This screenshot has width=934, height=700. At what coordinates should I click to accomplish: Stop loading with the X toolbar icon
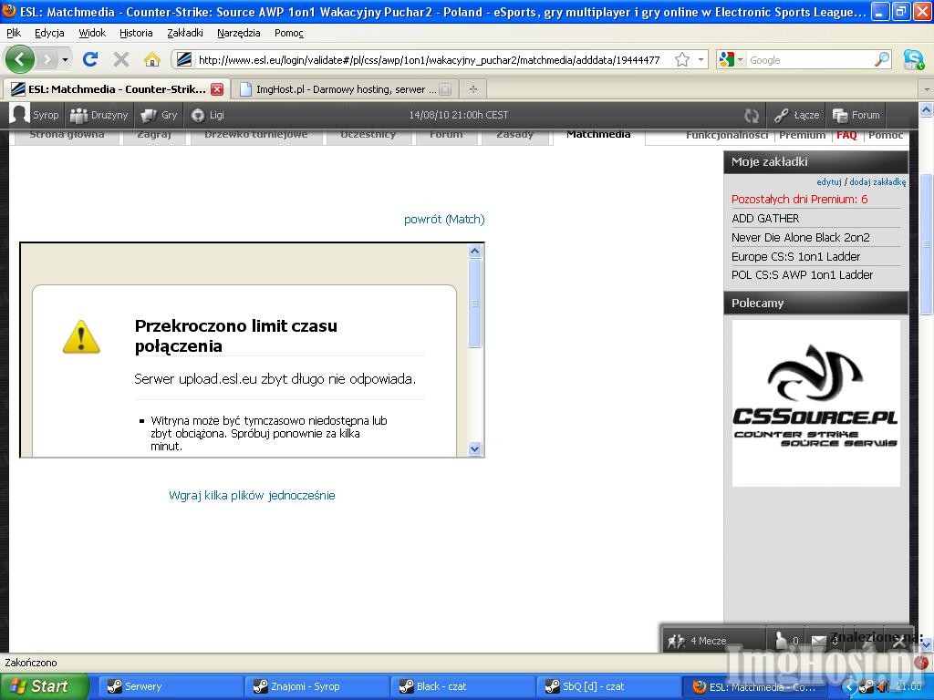(121, 59)
